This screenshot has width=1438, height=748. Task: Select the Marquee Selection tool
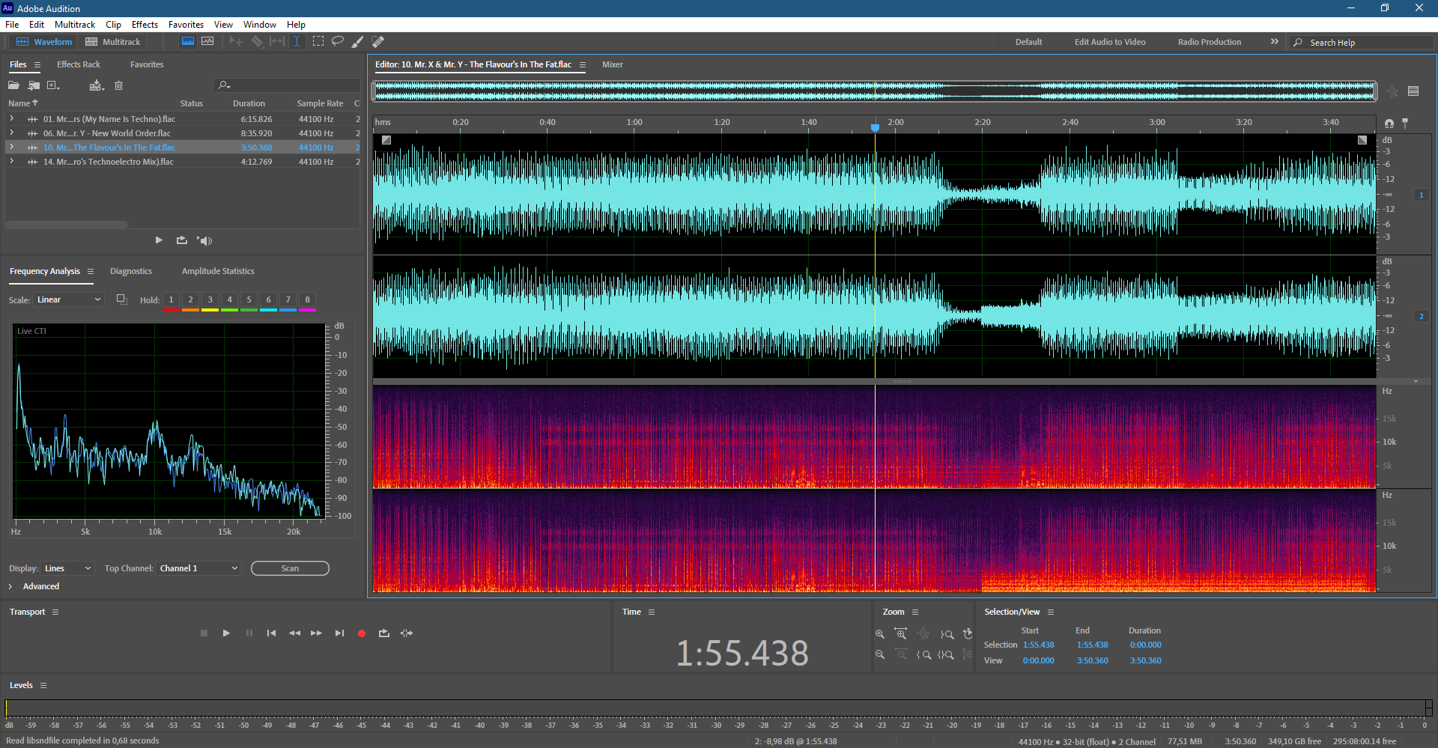click(x=318, y=42)
